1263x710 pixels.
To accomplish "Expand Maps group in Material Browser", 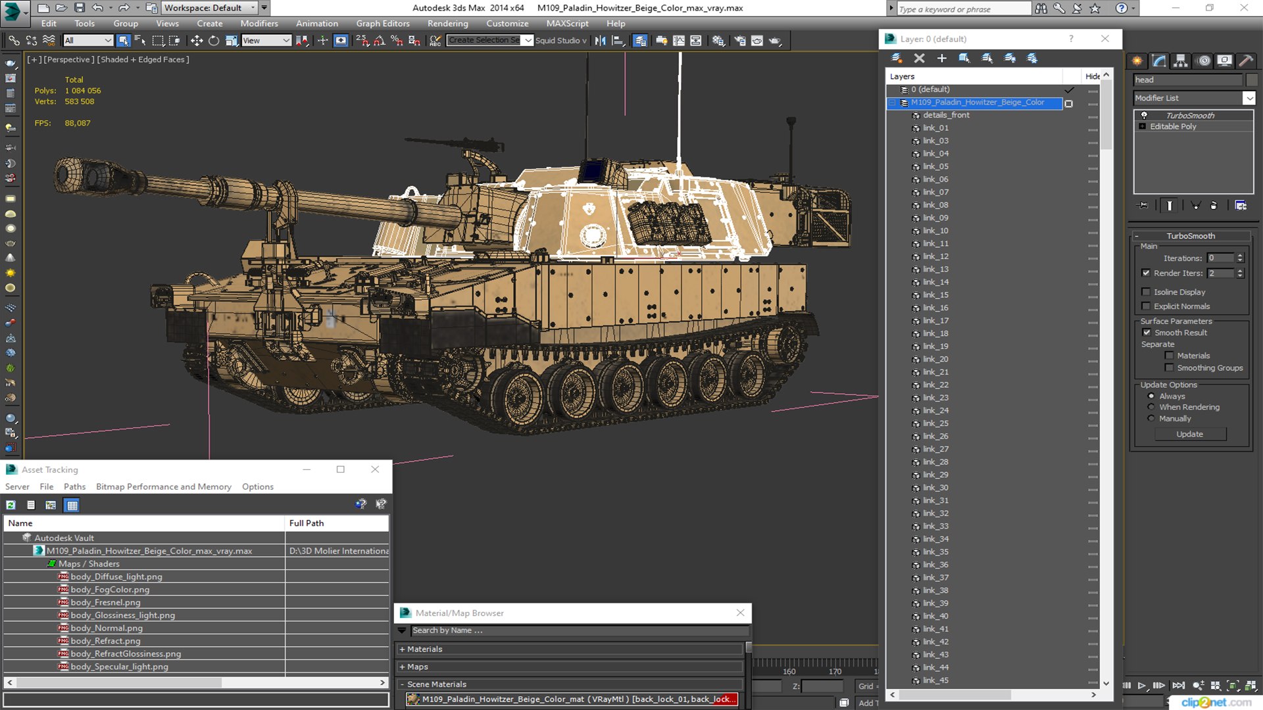I will (402, 667).
